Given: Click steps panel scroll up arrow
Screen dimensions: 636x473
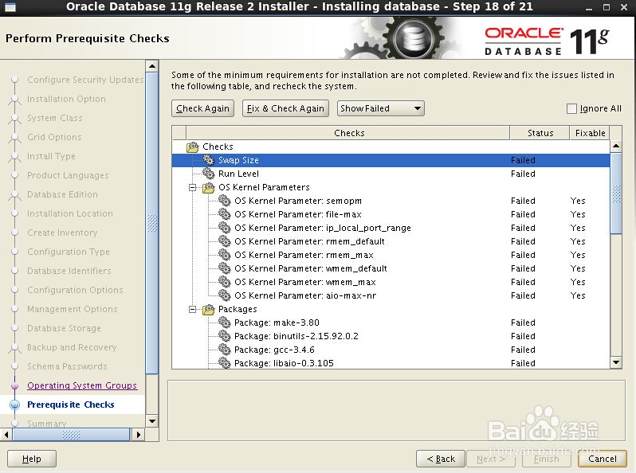Looking at the screenshot, I should click(x=152, y=65).
